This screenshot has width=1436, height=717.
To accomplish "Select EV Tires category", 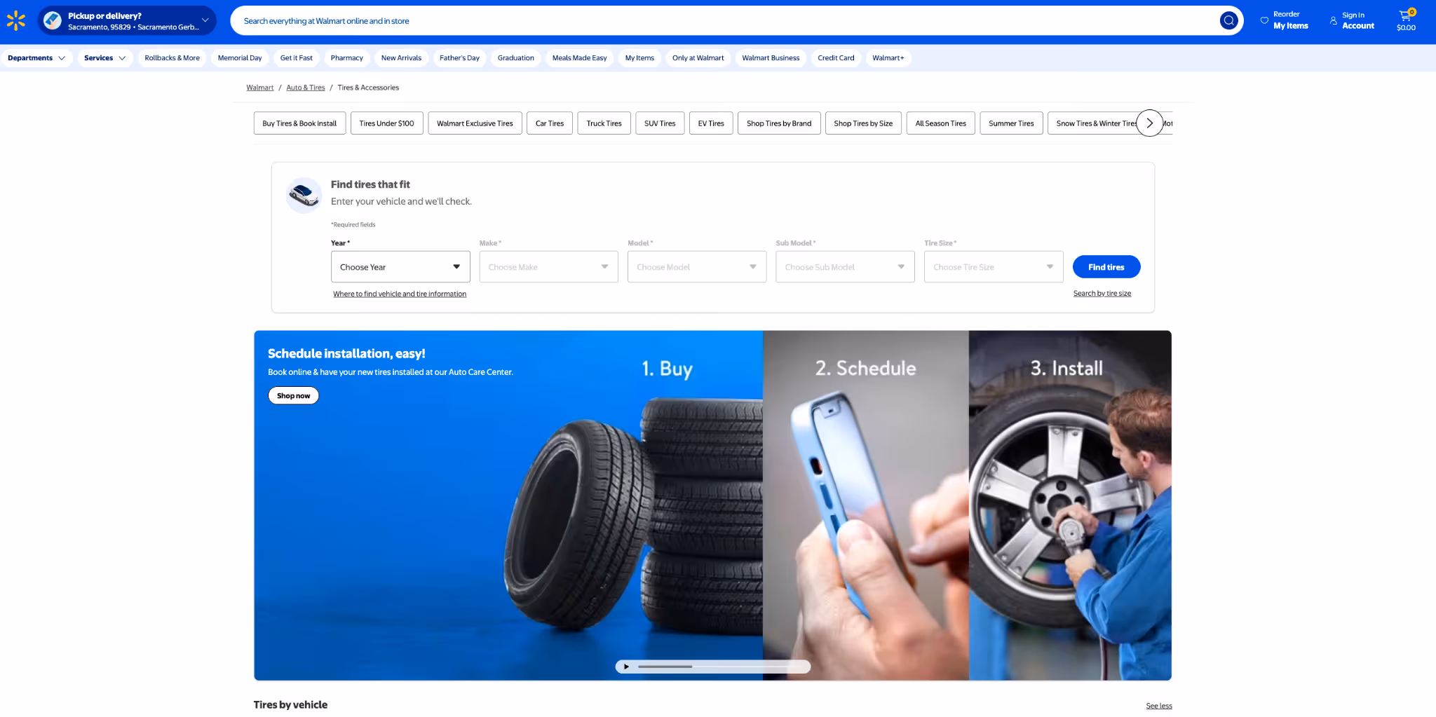I will coord(711,123).
